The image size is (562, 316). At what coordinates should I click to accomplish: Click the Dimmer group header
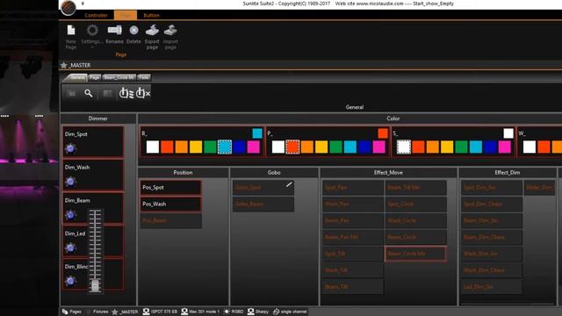(x=97, y=118)
